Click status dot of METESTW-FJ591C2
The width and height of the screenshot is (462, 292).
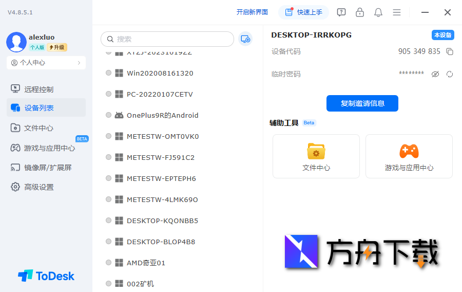click(108, 157)
